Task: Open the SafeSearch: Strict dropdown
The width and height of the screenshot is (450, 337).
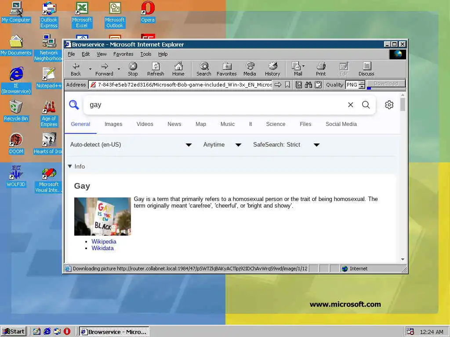Action: [286, 145]
